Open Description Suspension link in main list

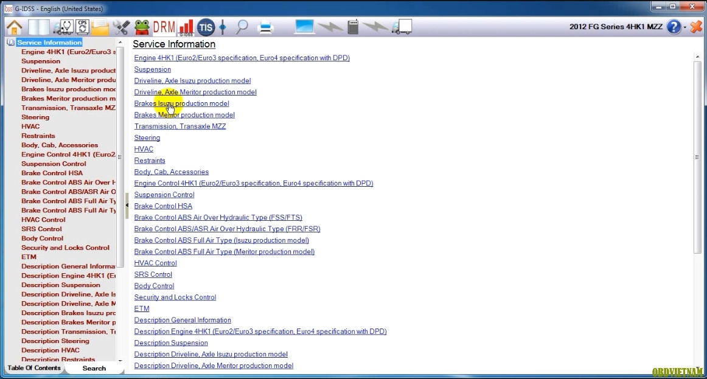171,343
